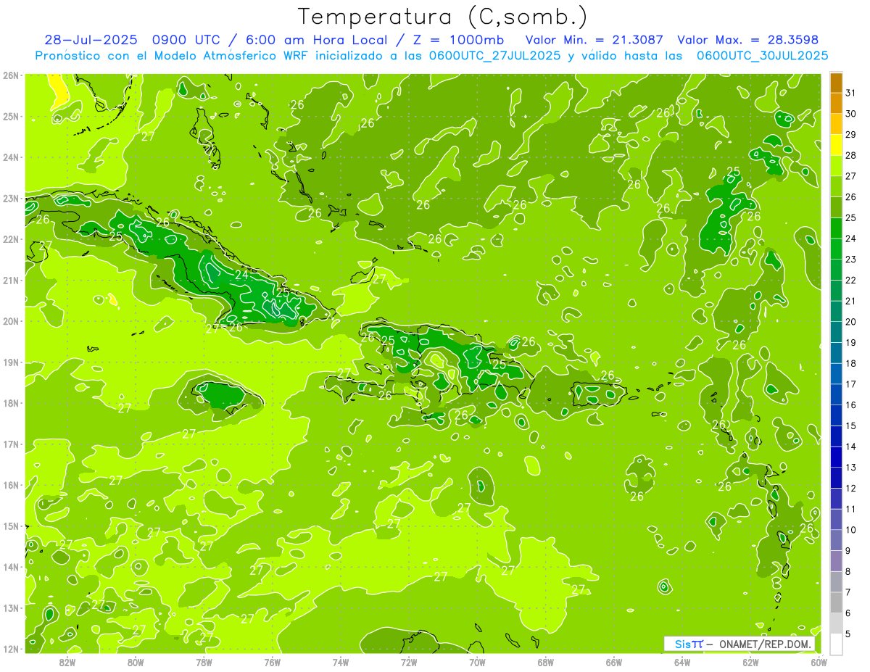Click the colorbar label '5'
The height and width of the screenshot is (672, 870).
click(848, 634)
